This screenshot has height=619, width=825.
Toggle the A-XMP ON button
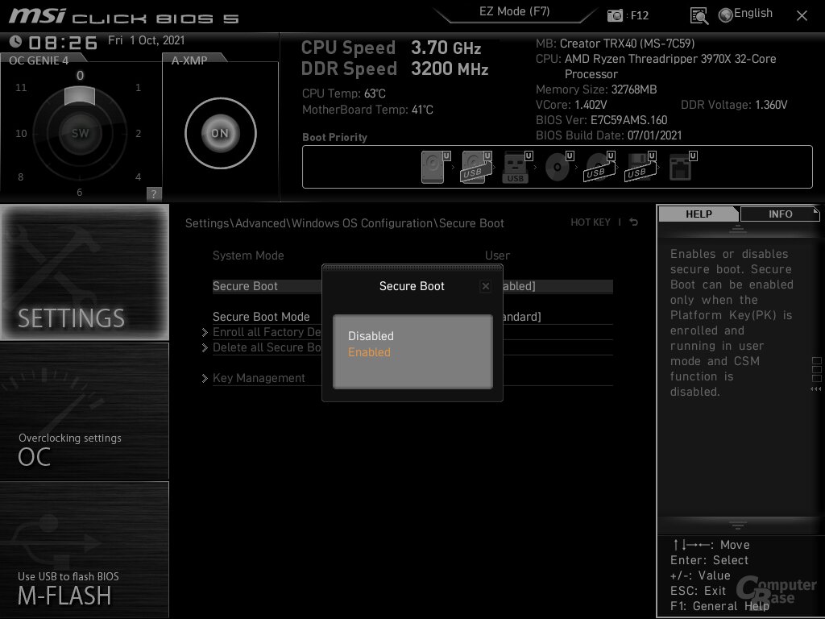(221, 133)
